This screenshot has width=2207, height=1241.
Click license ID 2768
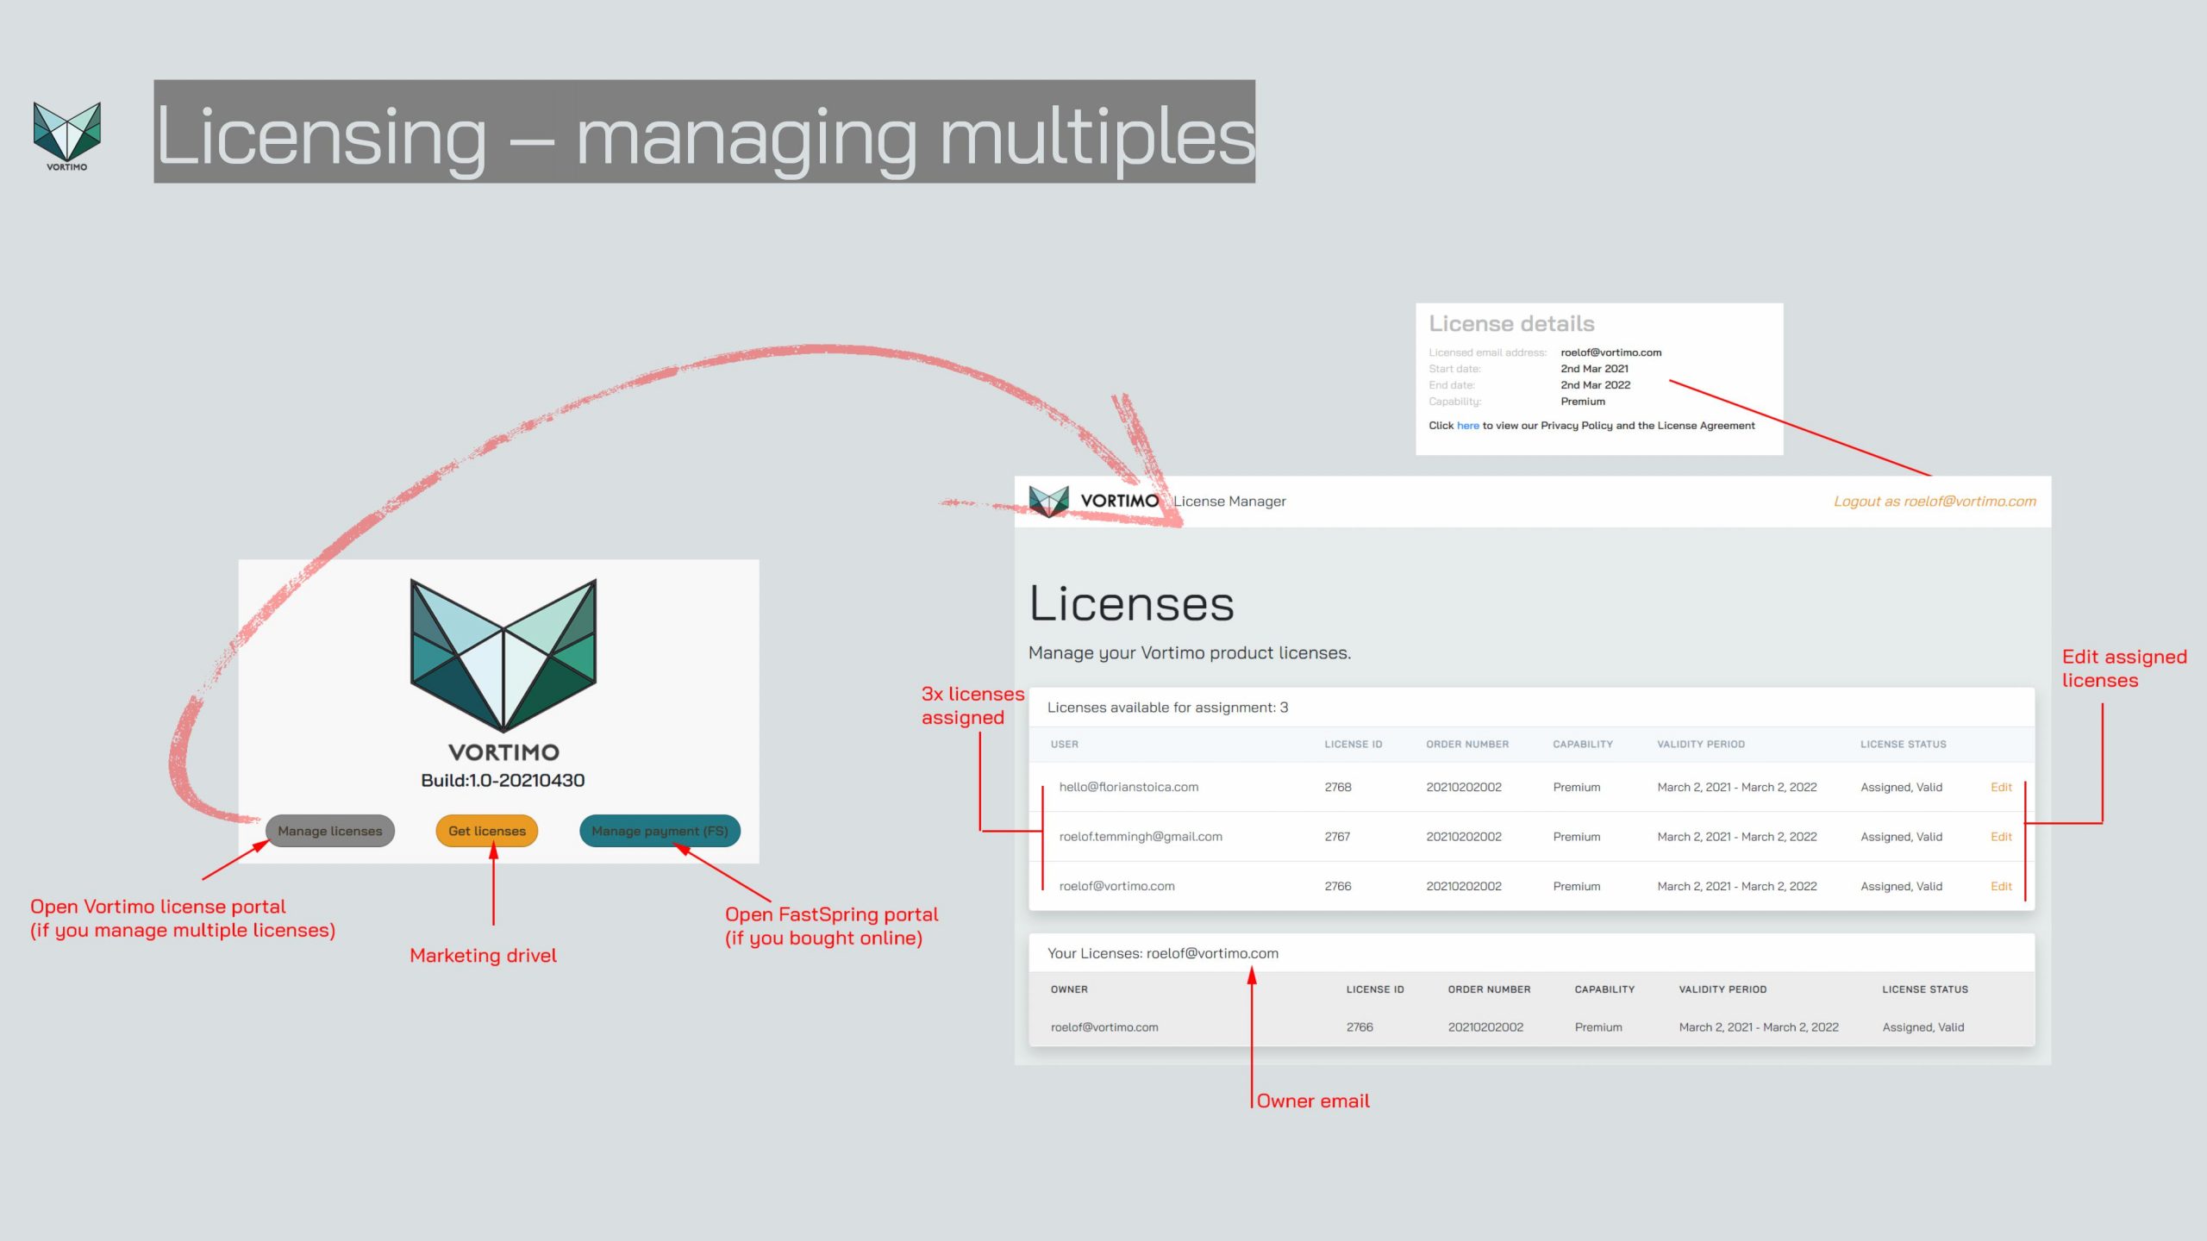pos(1338,788)
